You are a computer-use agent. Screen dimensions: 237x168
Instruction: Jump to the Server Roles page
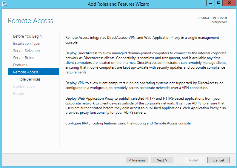pyautogui.click(x=23, y=58)
